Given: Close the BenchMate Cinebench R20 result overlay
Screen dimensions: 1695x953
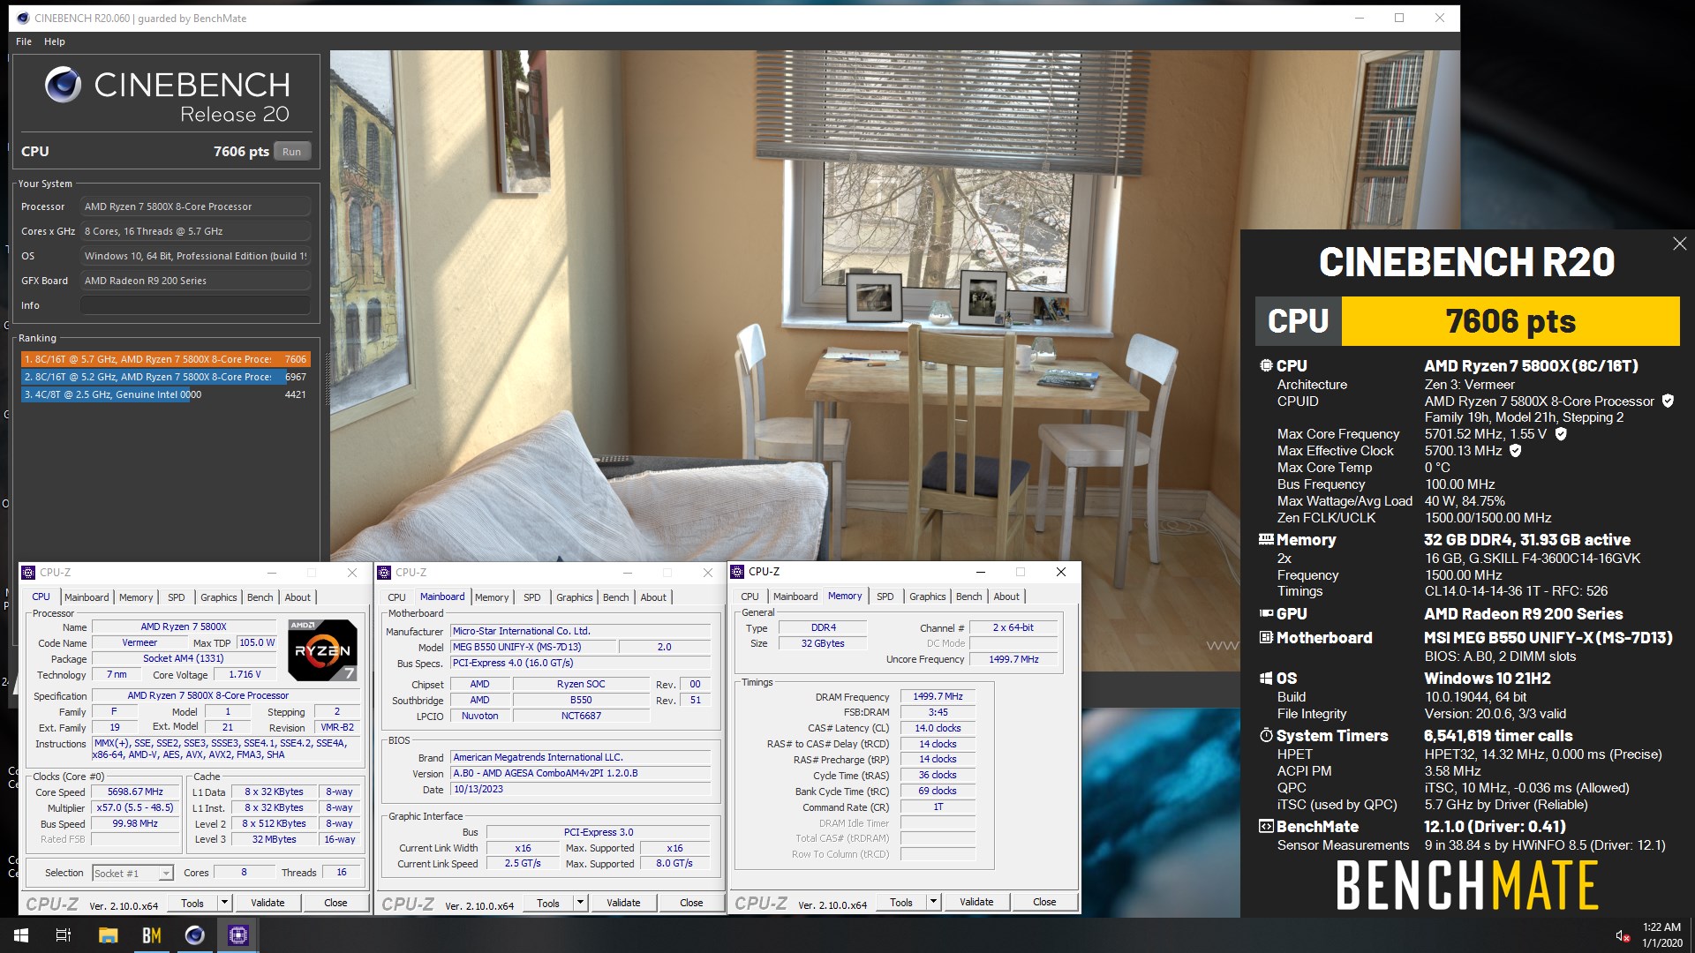Looking at the screenshot, I should point(1679,244).
